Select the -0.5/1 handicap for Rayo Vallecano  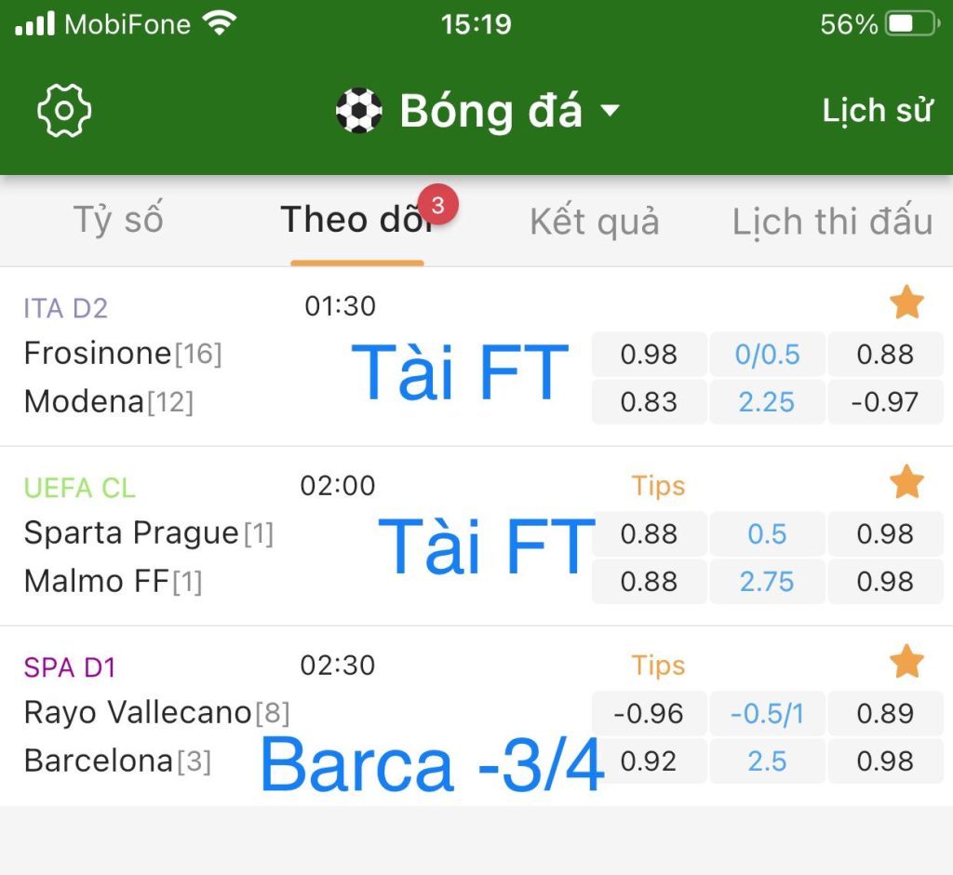pyautogui.click(x=767, y=713)
